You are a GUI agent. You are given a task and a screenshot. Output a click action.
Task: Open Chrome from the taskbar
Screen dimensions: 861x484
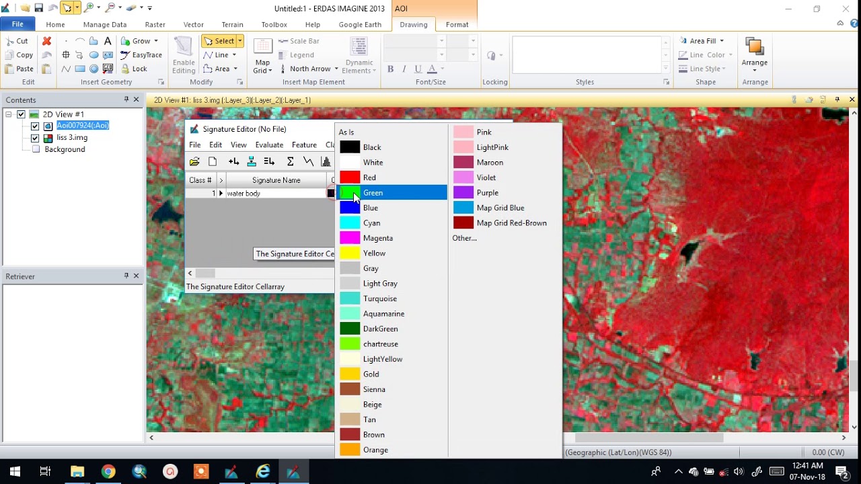tap(108, 471)
